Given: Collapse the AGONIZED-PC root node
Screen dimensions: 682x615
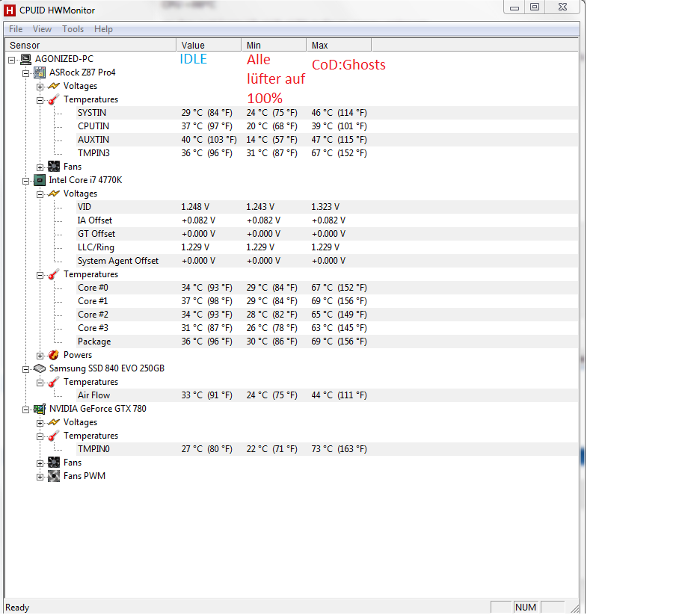Looking at the screenshot, I should click(x=12, y=60).
